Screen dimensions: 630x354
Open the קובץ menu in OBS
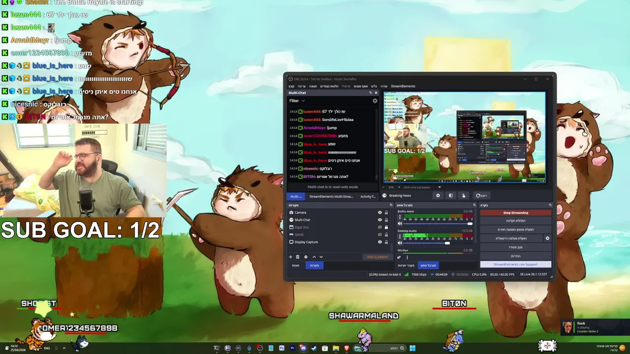pyautogui.click(x=291, y=86)
